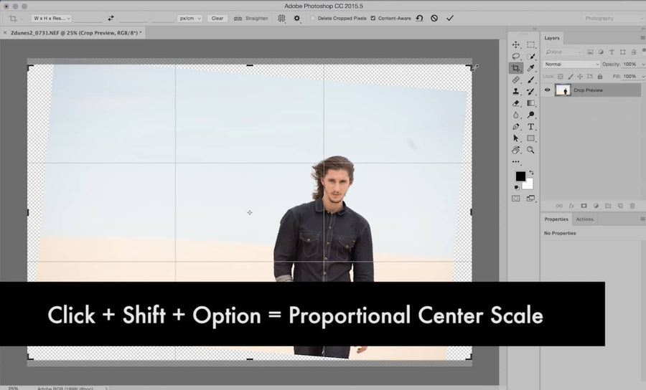Select the Crop tool in the toolbox
This screenshot has width=646, height=390.
[515, 68]
